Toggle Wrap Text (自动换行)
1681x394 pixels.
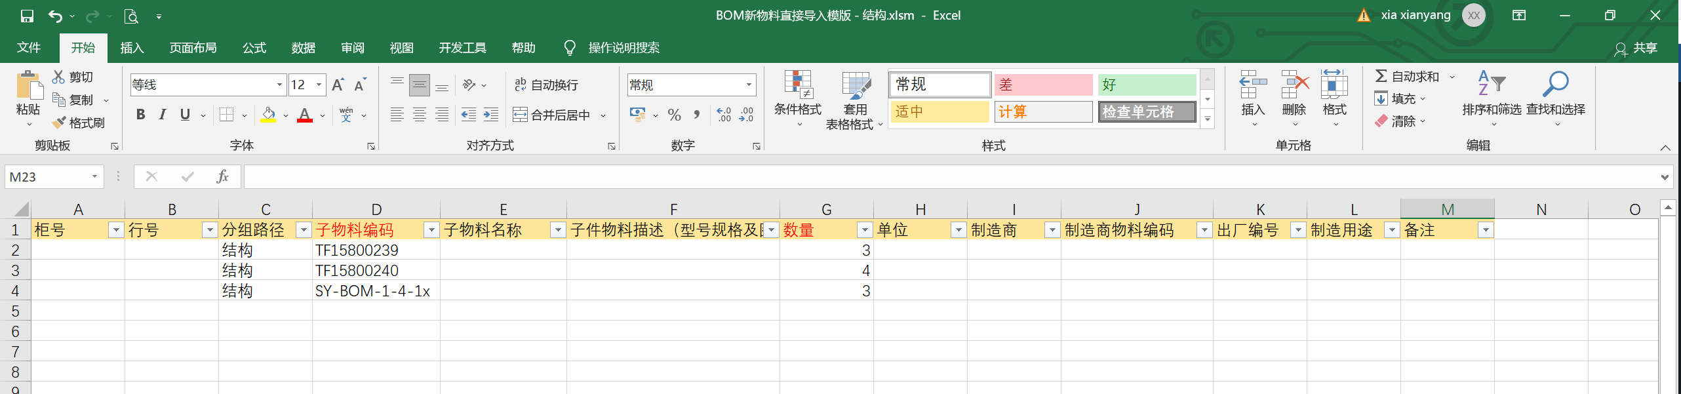point(546,85)
